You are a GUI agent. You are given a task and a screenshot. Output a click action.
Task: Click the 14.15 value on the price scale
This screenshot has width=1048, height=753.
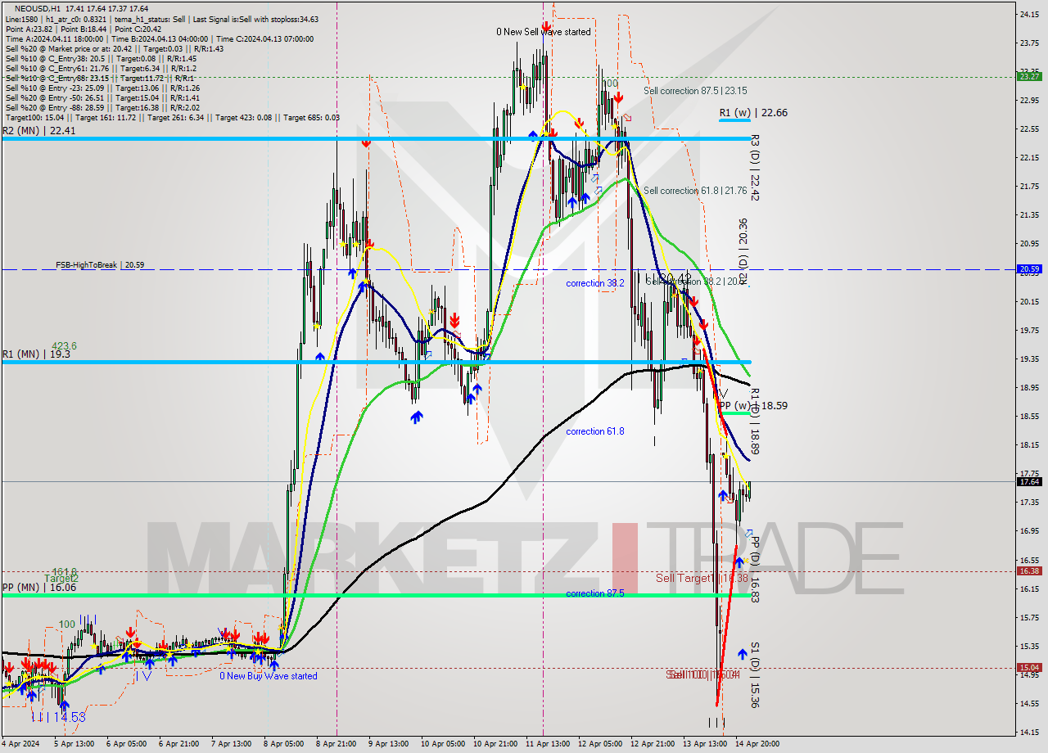pos(1029,732)
